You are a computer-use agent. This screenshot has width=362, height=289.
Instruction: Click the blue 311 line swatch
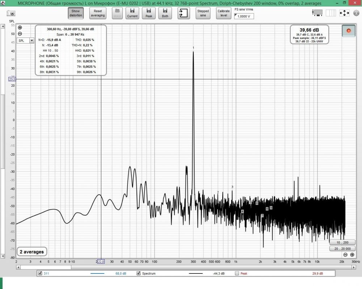(97, 273)
